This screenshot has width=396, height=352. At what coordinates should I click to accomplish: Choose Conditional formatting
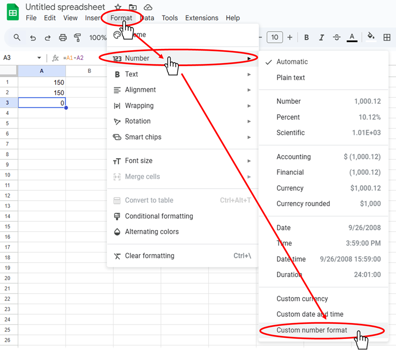pos(183,216)
